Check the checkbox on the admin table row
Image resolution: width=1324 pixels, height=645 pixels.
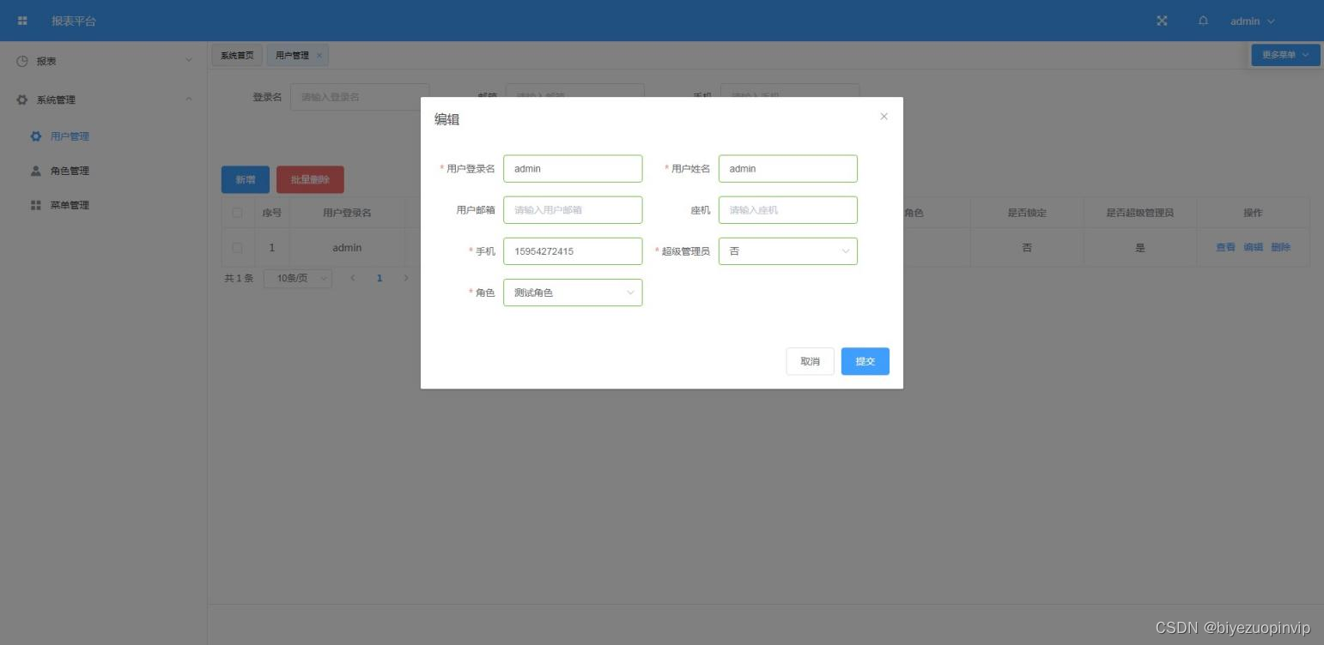click(238, 247)
